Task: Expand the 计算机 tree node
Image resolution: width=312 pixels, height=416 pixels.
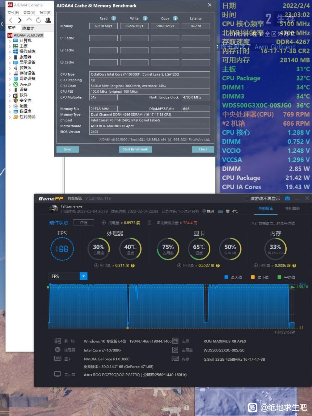Action: click(x=10, y=41)
